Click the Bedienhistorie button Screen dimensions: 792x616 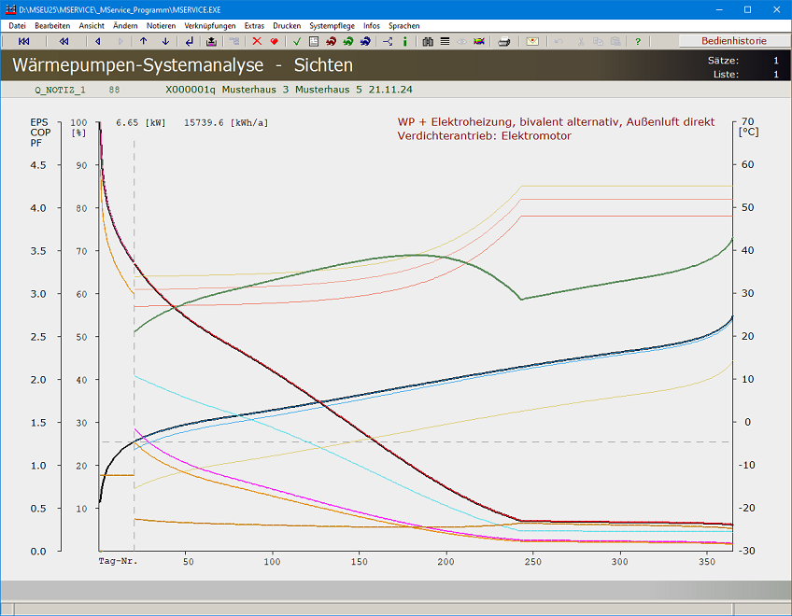[x=733, y=41]
